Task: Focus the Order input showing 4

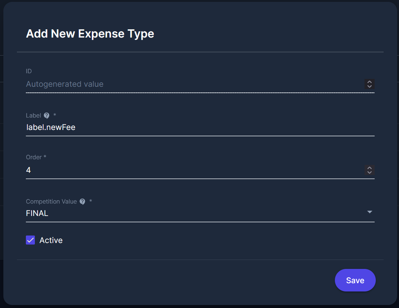Action: (x=187, y=170)
